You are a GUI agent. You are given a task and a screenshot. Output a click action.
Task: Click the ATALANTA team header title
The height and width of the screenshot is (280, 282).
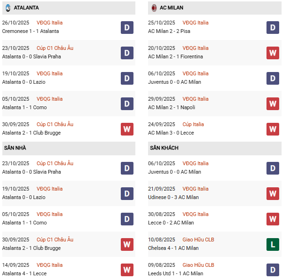(26, 8)
